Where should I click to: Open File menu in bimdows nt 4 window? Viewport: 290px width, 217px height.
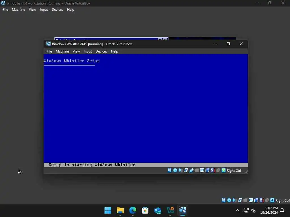5,10
